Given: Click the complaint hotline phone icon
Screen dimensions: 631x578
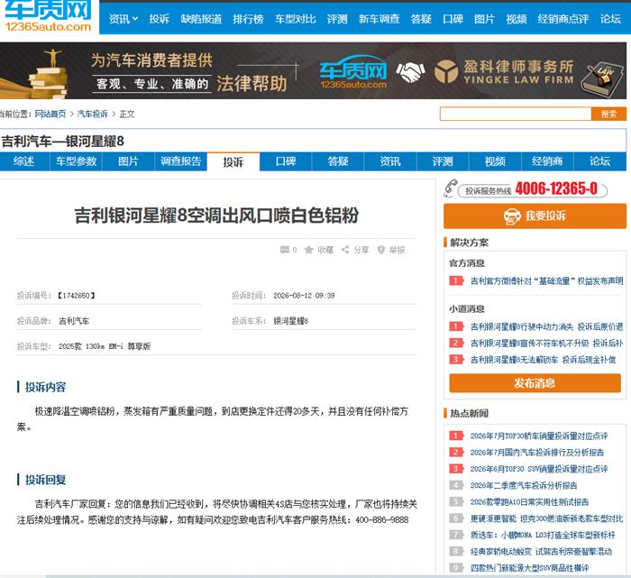Looking at the screenshot, I should [x=451, y=188].
